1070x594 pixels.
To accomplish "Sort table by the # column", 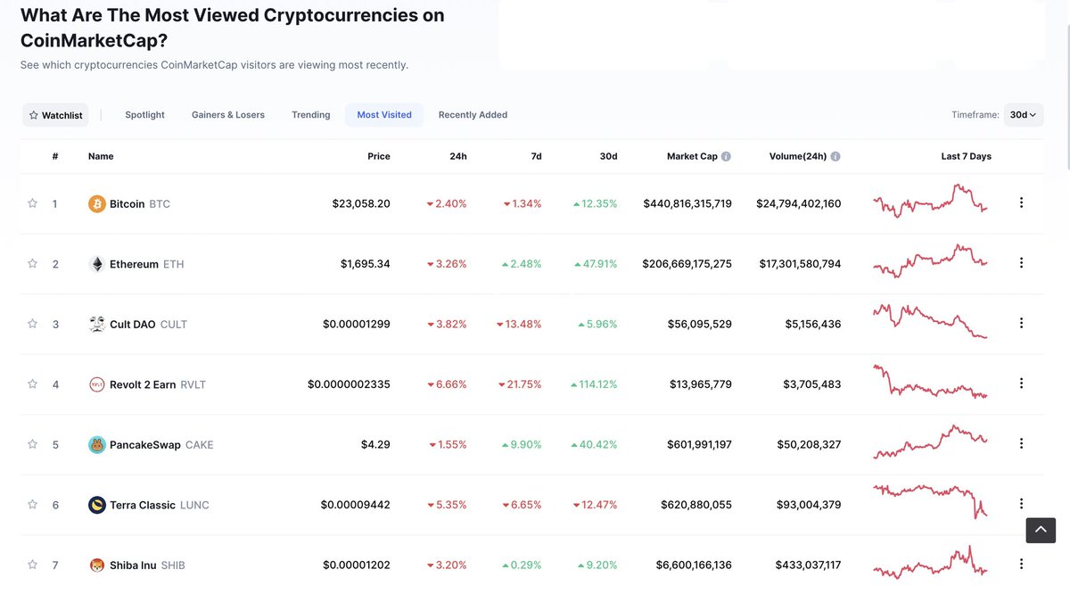I will pyautogui.click(x=55, y=156).
